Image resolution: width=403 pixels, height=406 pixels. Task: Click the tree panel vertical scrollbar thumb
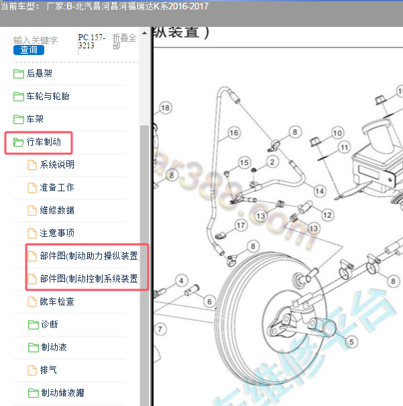click(x=144, y=264)
